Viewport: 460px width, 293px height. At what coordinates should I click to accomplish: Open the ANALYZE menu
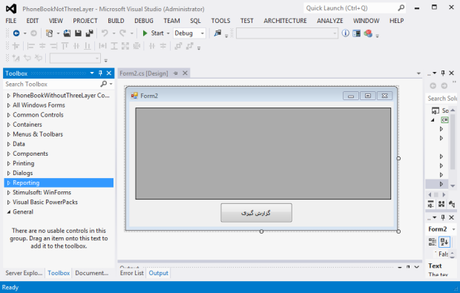pyautogui.click(x=329, y=21)
